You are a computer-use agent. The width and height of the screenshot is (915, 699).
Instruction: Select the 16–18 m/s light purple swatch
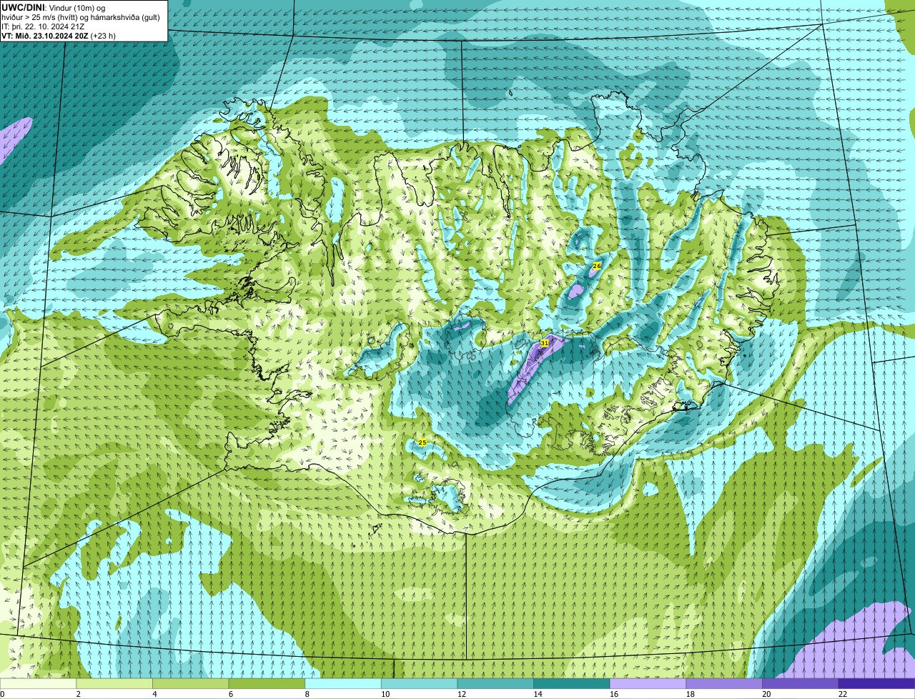(648, 683)
